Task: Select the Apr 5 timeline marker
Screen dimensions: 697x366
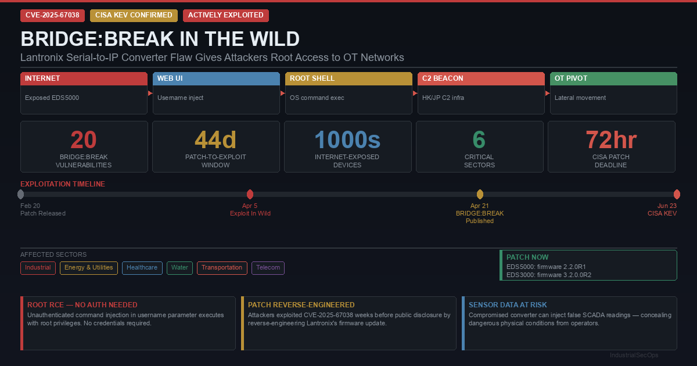Action: point(250,194)
